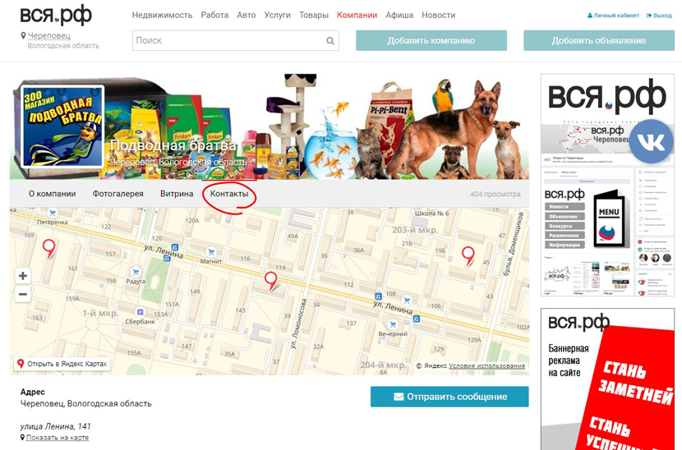Open the Личный кабинет link
Viewport: 682px width, 450px height.
[x=613, y=16]
